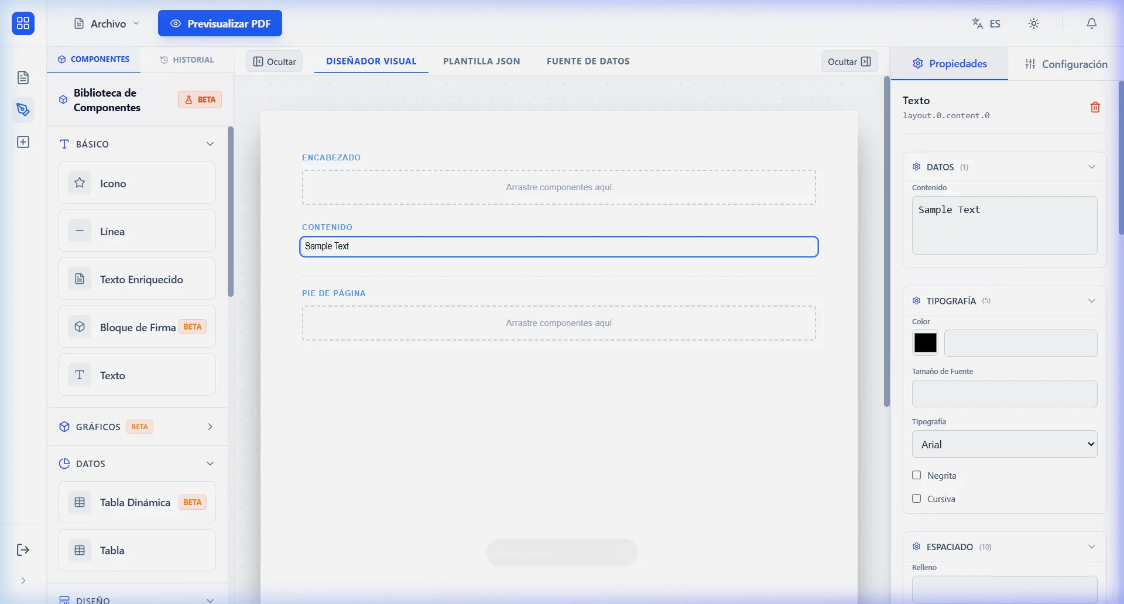Click the component library scrollbar
Image resolution: width=1124 pixels, height=604 pixels.
231,212
